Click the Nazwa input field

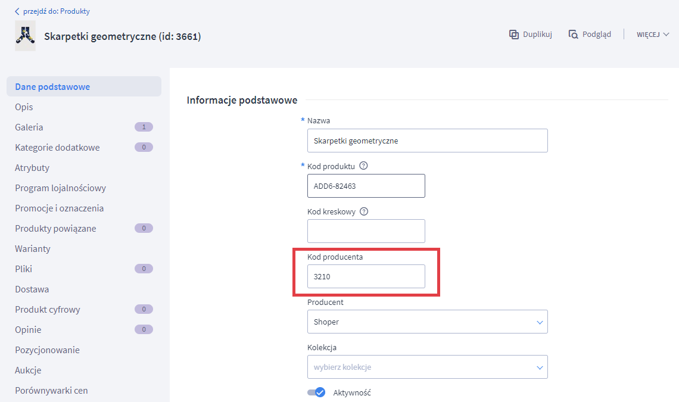(427, 141)
